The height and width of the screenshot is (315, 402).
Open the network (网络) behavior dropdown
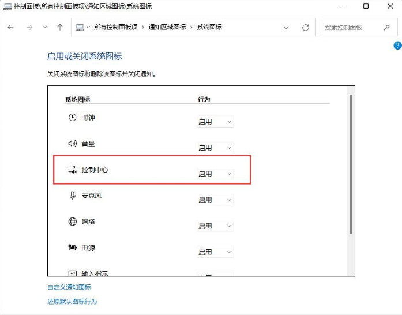click(x=215, y=226)
